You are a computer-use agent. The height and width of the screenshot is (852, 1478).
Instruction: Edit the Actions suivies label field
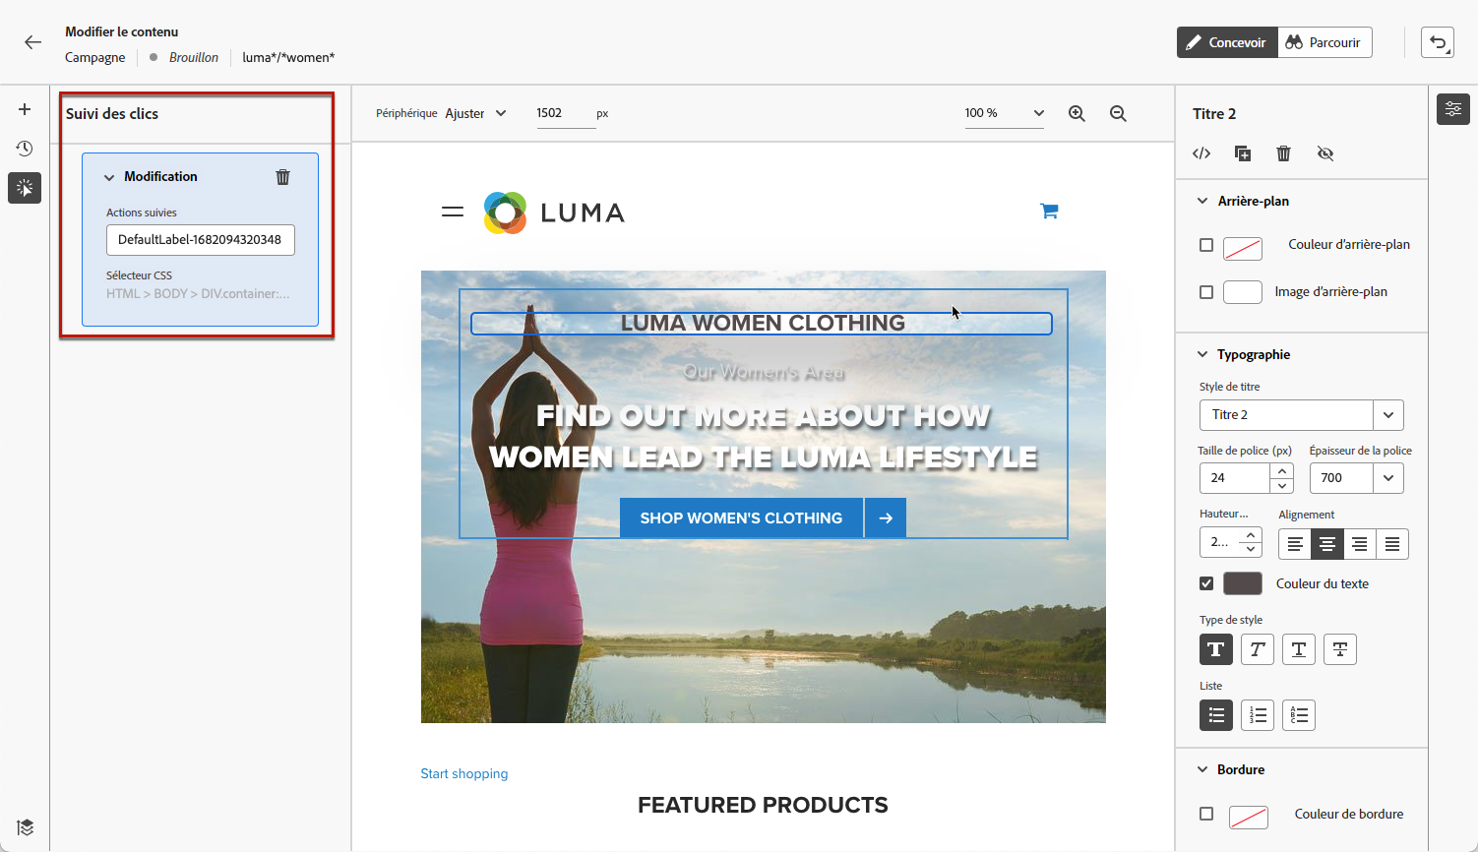[x=201, y=240]
